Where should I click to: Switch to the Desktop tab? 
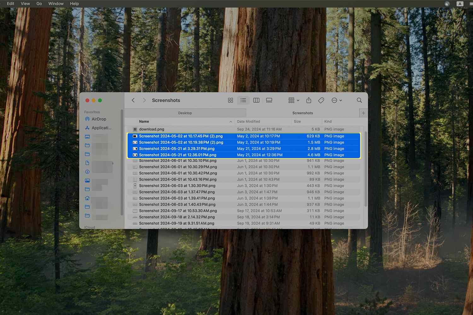(x=185, y=113)
